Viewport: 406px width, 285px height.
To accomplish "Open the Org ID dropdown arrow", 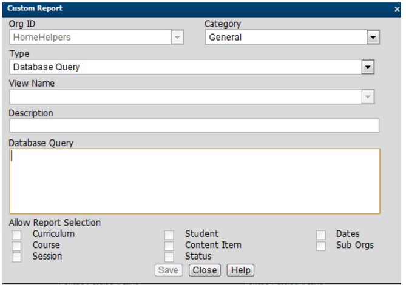I will (x=177, y=38).
